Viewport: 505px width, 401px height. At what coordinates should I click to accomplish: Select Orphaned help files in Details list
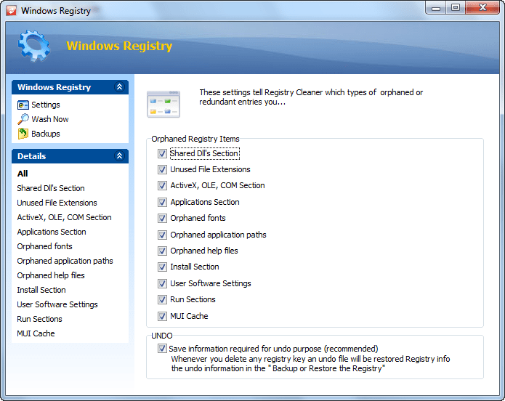(51, 275)
